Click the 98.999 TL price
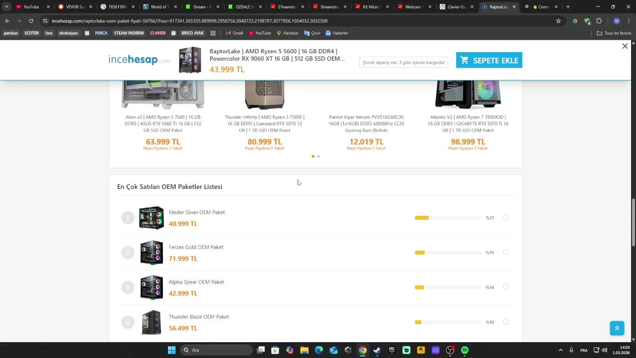This screenshot has width=636, height=358. (x=468, y=142)
